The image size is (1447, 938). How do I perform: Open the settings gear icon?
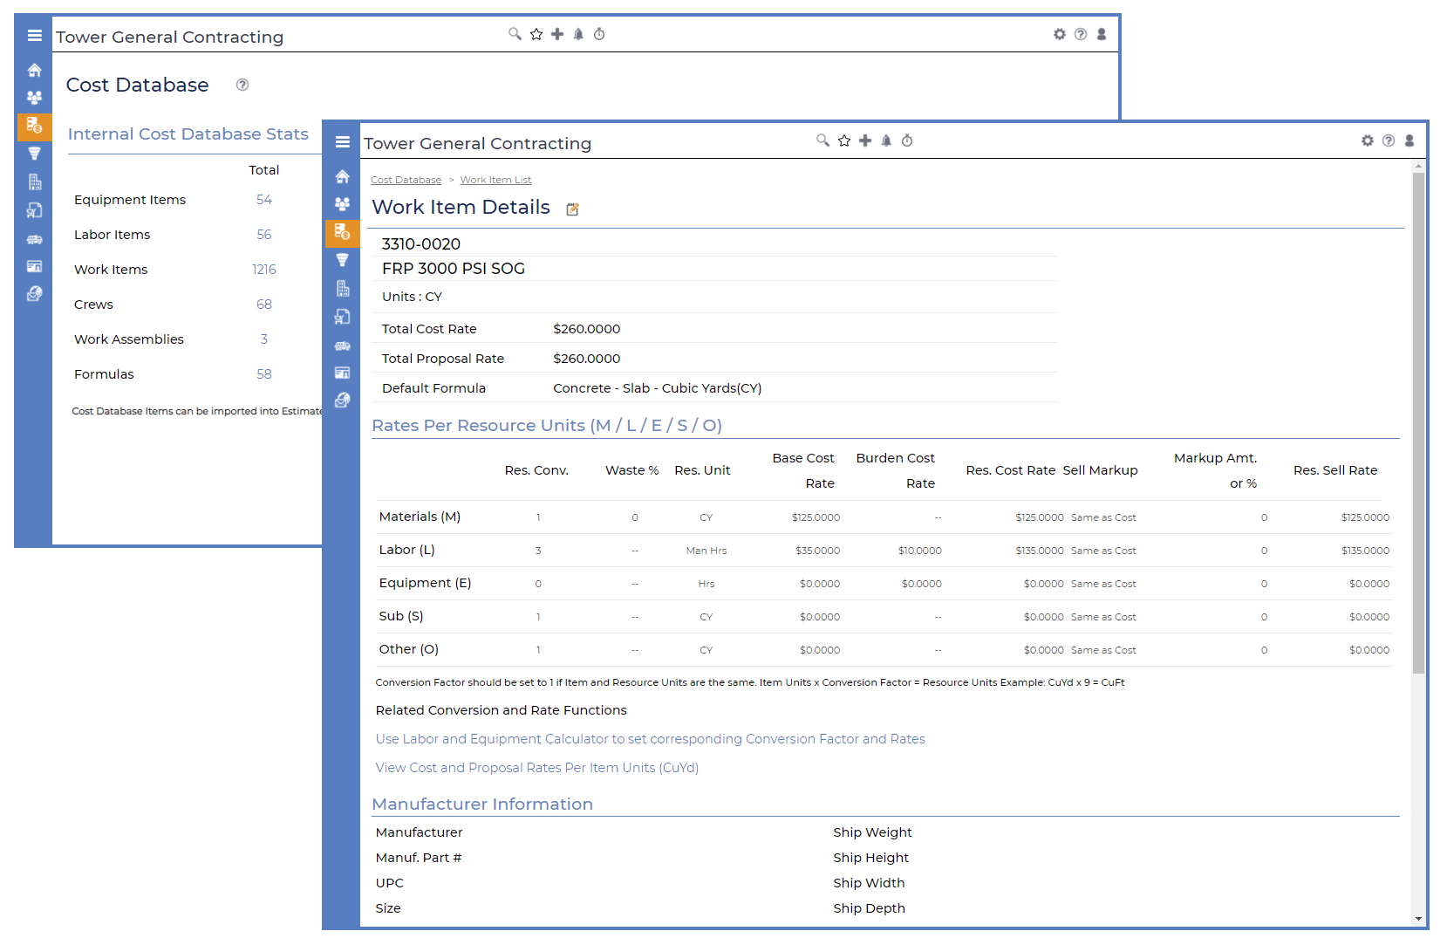1367,140
